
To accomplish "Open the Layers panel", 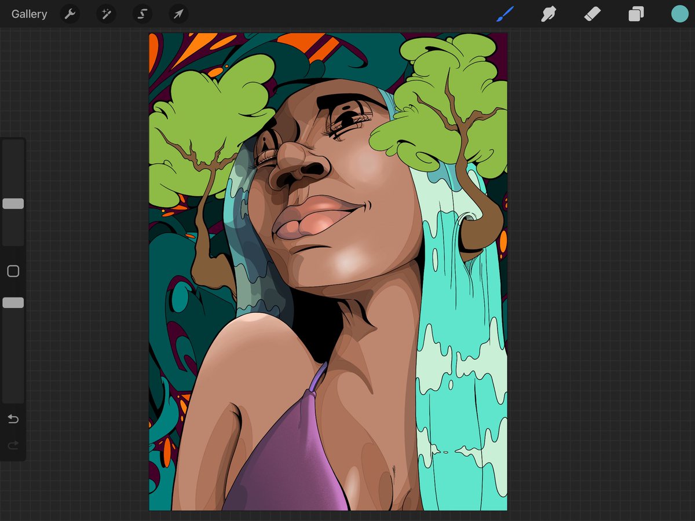I will [x=636, y=14].
